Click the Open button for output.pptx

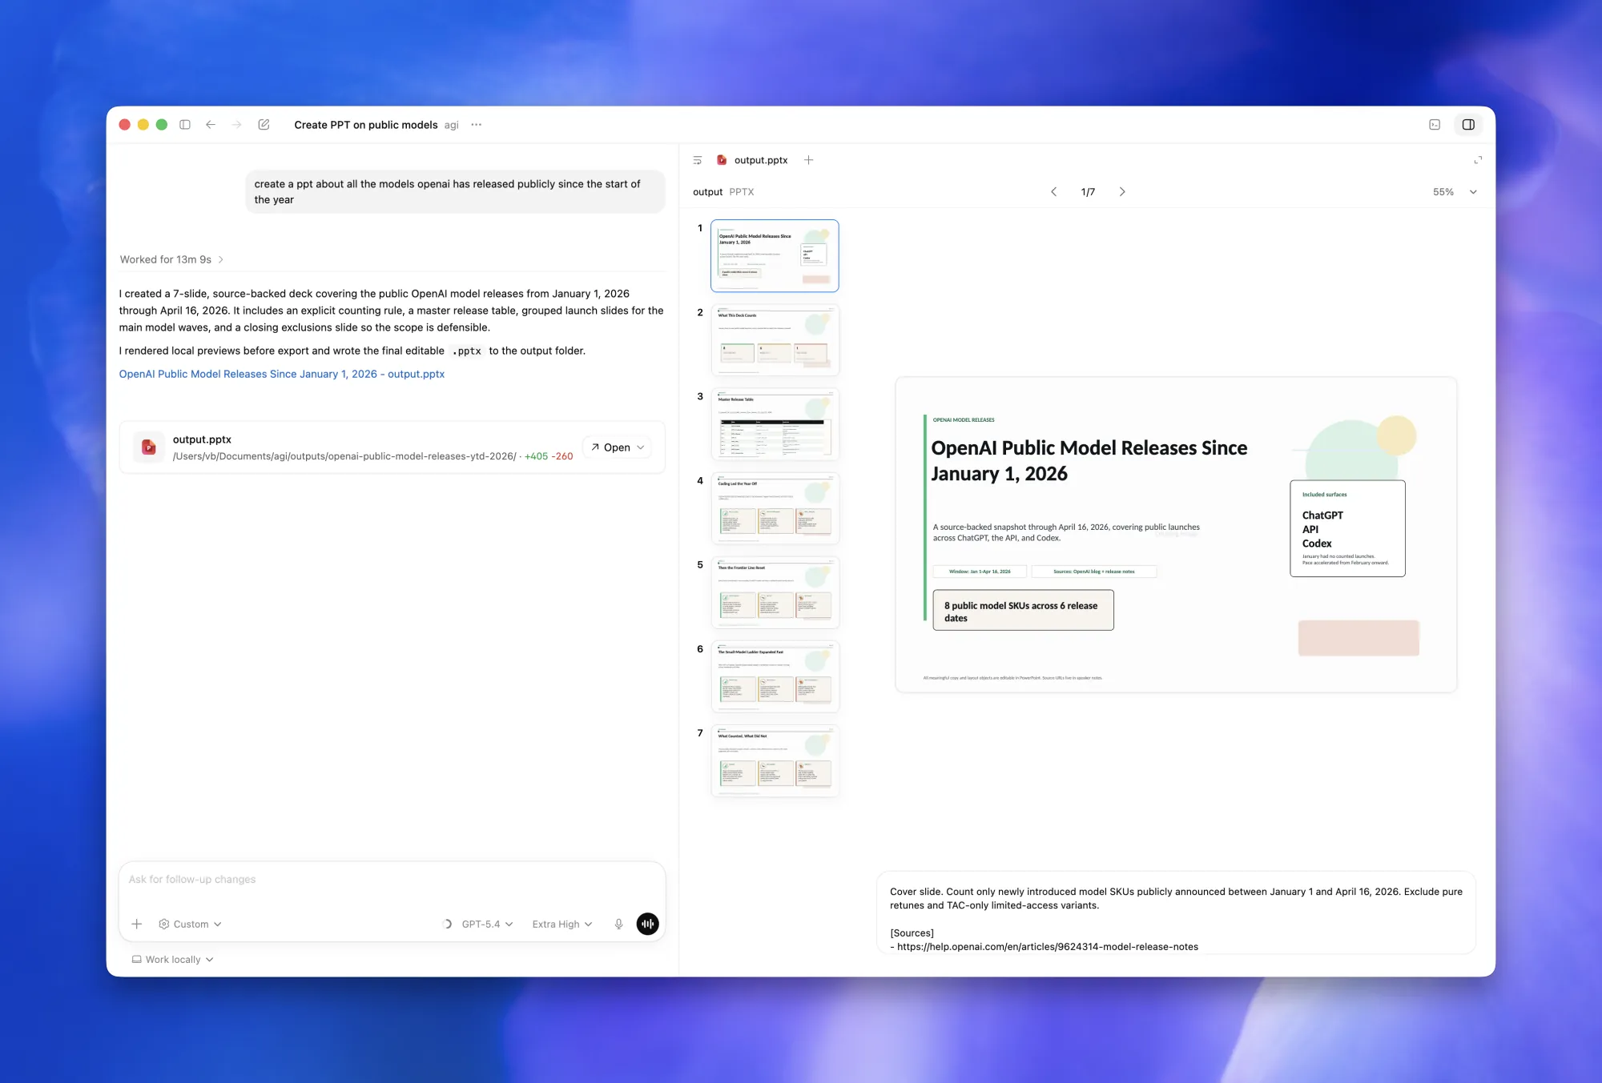point(610,447)
